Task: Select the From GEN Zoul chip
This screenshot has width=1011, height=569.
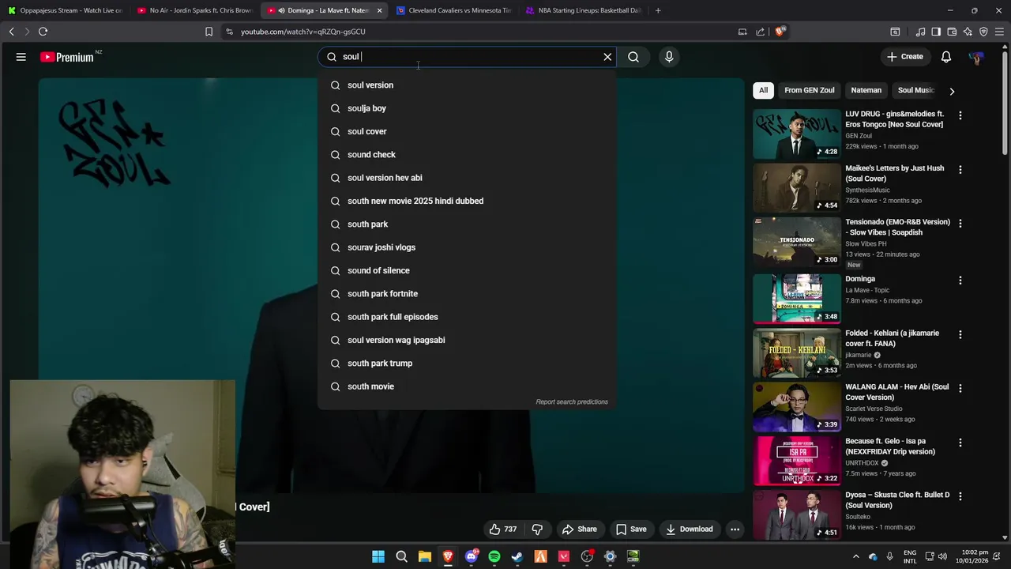Action: coord(809,90)
